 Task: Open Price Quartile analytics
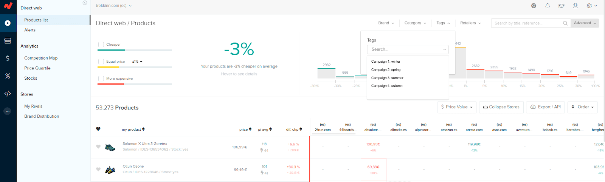[37, 68]
